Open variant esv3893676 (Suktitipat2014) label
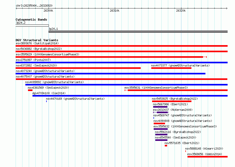The width and height of the screenshot is (235, 167). click(37, 43)
